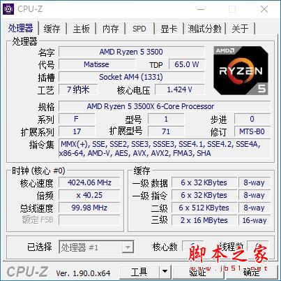Open the 測試分數 benchmark tab
Screen dimensions: 281x281
[x=205, y=29]
